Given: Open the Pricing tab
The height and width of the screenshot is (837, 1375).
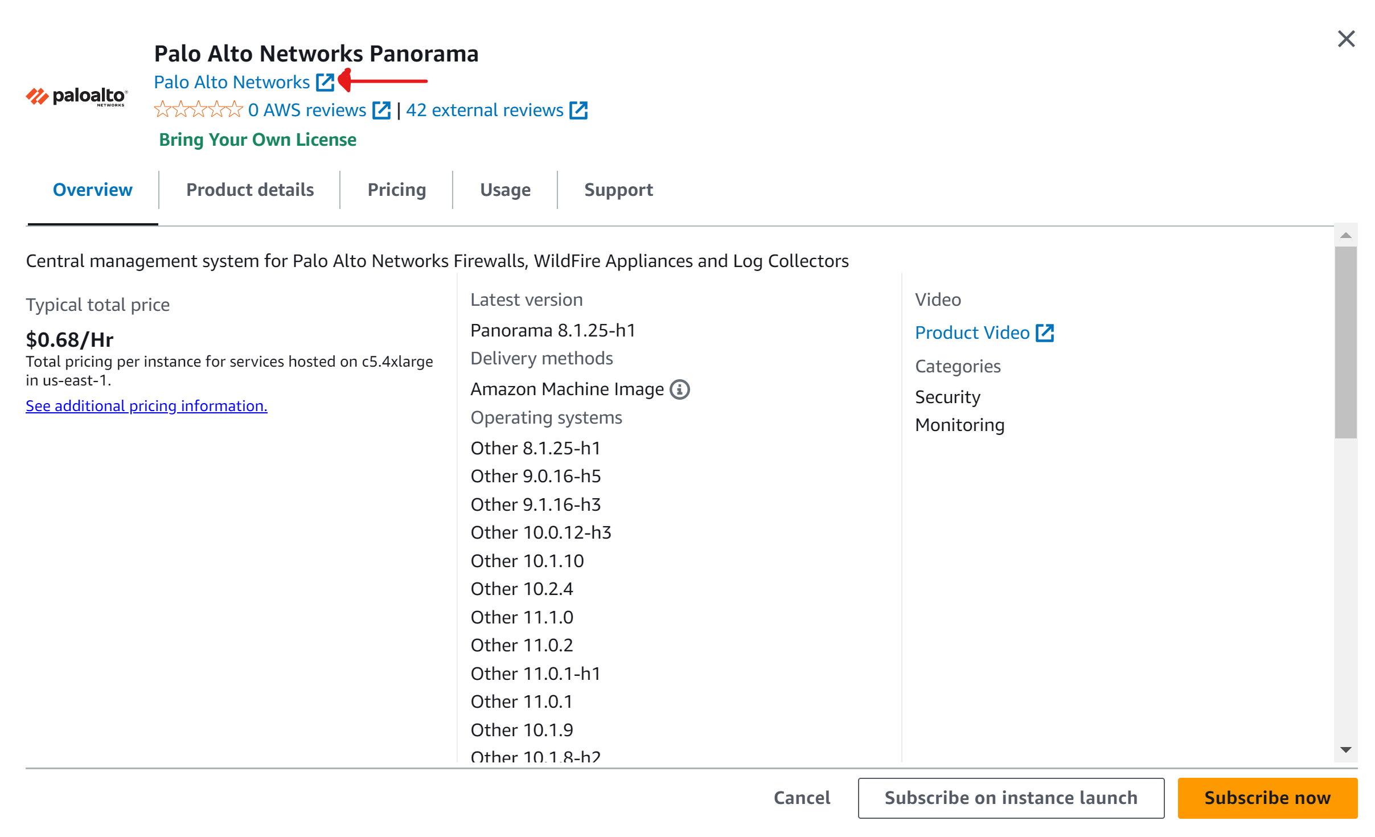Looking at the screenshot, I should click(397, 190).
